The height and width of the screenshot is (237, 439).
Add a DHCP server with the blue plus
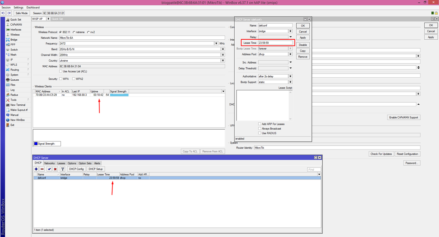tap(36, 169)
